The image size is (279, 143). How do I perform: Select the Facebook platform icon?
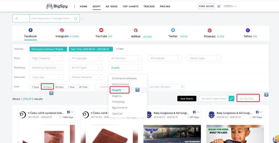click(x=31, y=30)
